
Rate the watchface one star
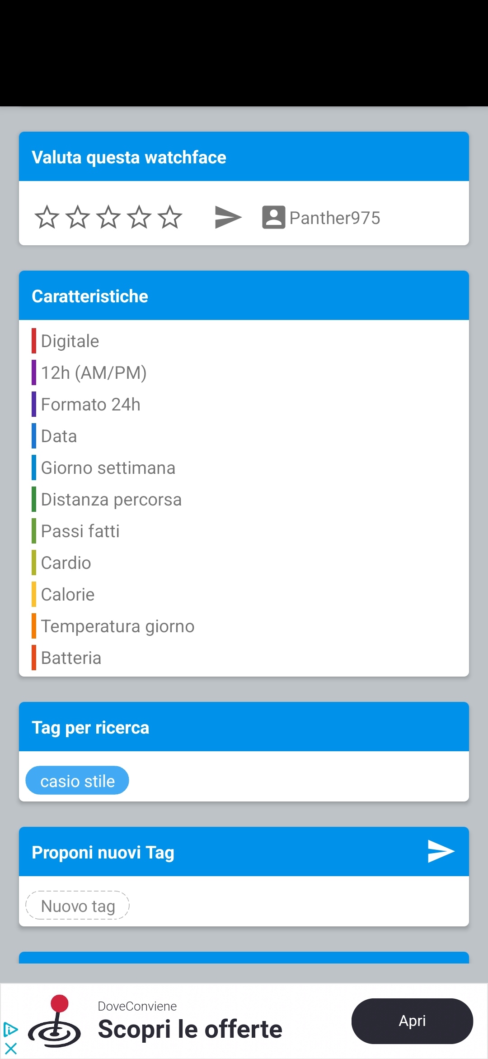click(x=47, y=217)
